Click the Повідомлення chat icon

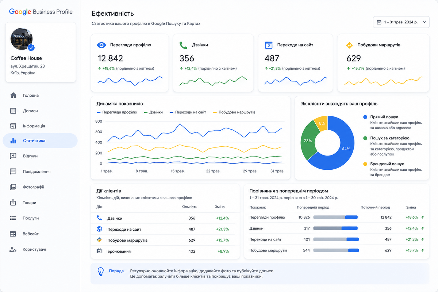13,172
